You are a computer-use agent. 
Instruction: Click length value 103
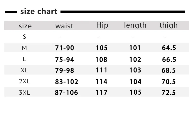point(135,70)
